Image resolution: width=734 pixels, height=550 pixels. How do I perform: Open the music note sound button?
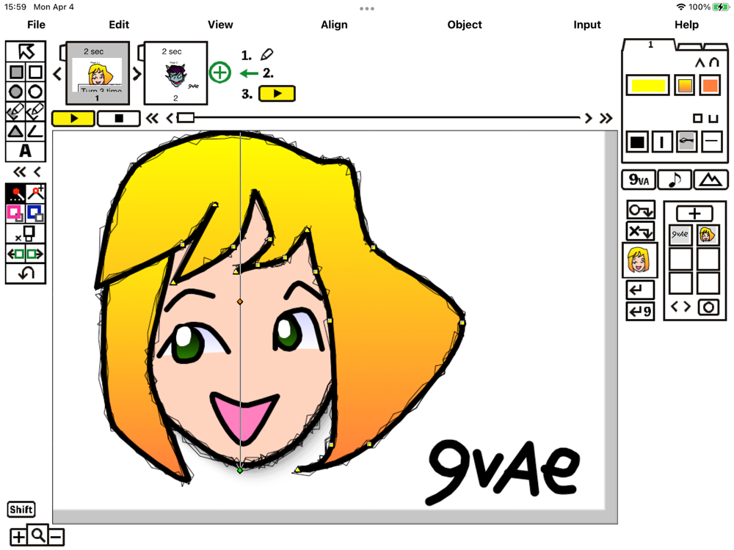point(674,180)
